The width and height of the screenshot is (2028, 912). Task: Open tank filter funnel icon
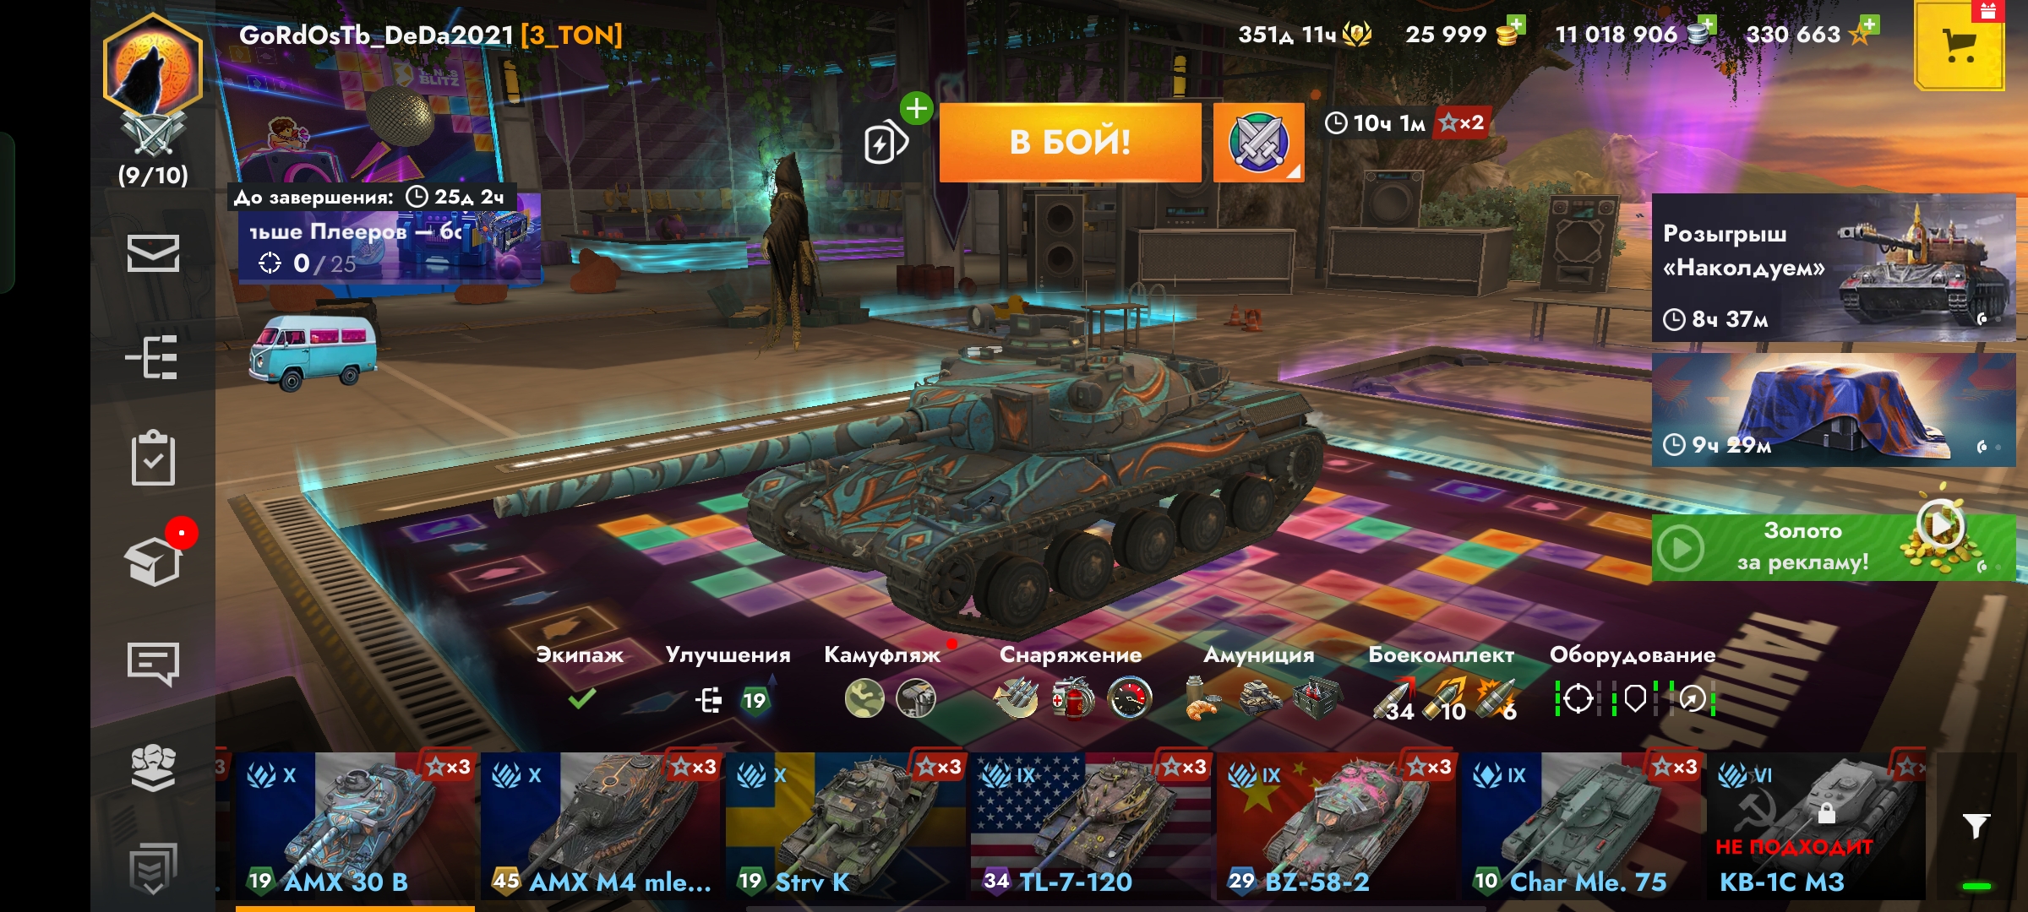pyautogui.click(x=1976, y=826)
